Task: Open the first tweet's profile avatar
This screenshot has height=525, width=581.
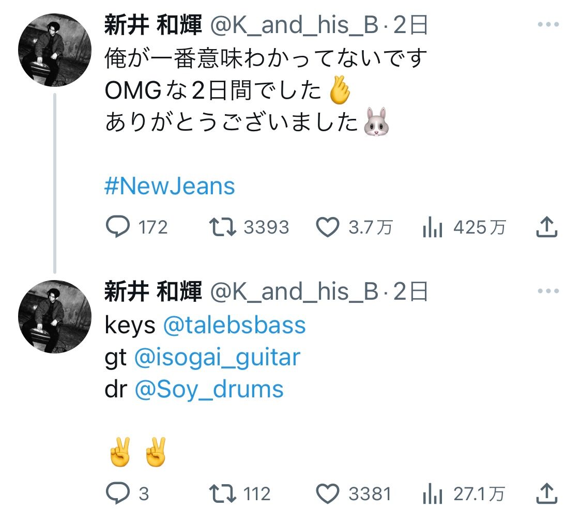Action: click(x=54, y=50)
